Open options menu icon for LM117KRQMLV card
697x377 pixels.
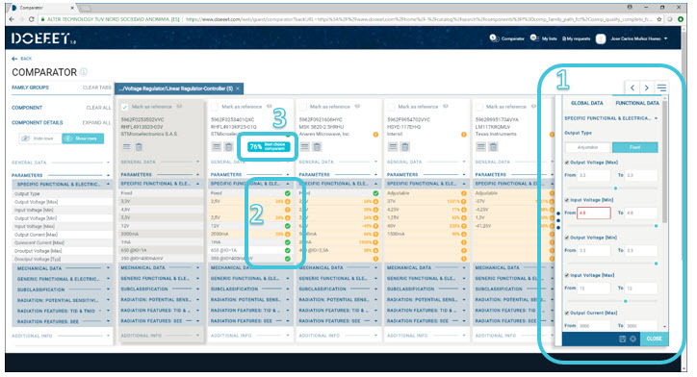[x=481, y=146]
